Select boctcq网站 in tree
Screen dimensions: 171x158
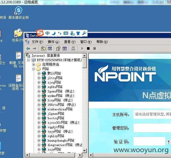click(56, 118)
